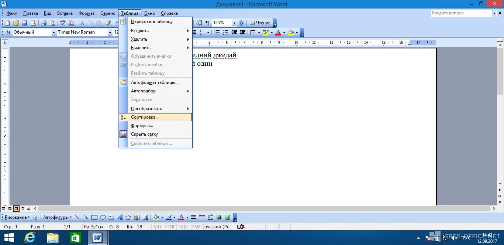Expand font color dropdown arrow in formatting toolbar
This screenshot has height=245, width=504.
(284, 33)
